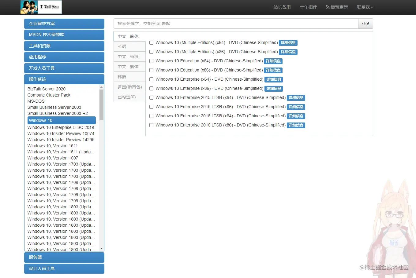Click the Go! search button

click(x=365, y=24)
